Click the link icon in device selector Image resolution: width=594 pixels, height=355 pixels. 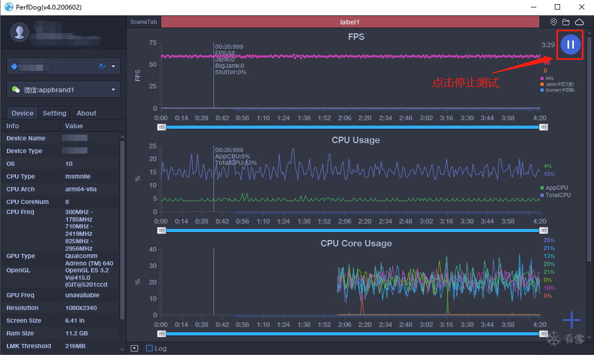coord(102,67)
